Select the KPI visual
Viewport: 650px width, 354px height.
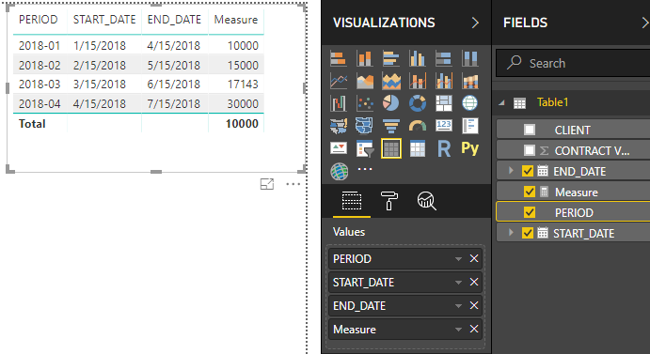(339, 147)
